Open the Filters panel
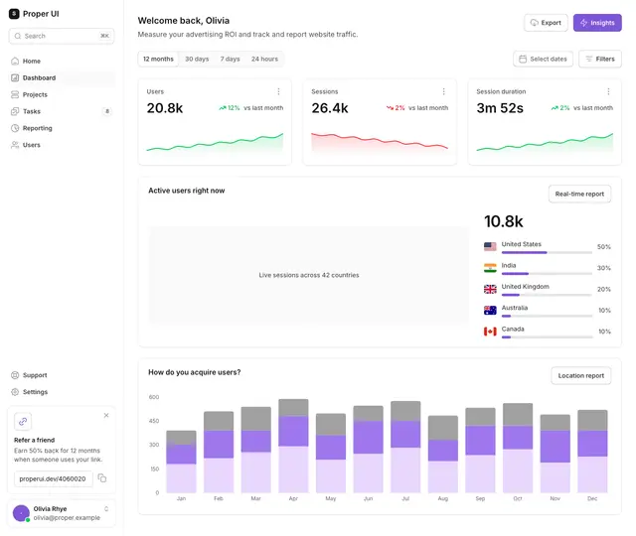 [600, 60]
